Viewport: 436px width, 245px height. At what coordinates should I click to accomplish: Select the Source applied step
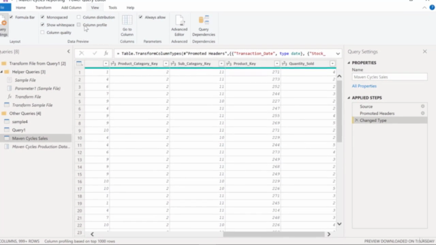(x=390, y=106)
